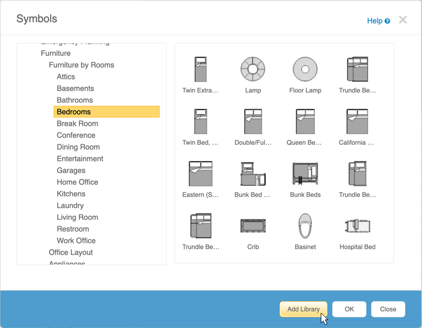The image size is (422, 328).
Task: Select the Basinet symbol
Action: click(x=305, y=226)
